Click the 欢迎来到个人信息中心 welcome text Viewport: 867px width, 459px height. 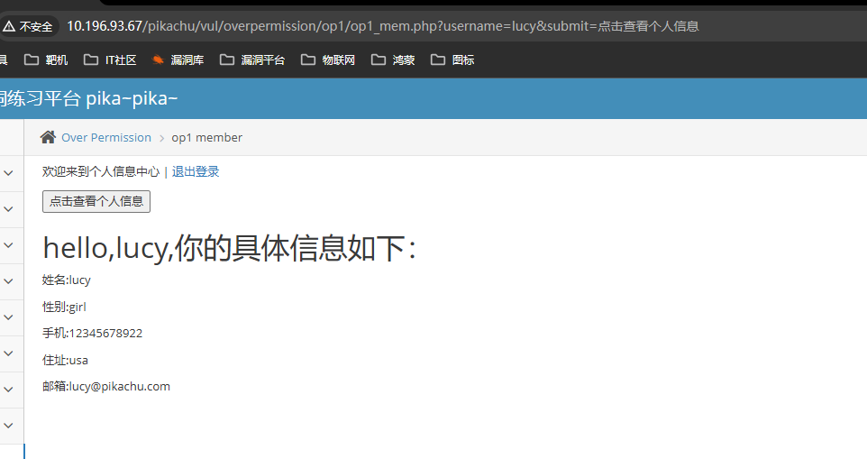pyautogui.click(x=101, y=171)
